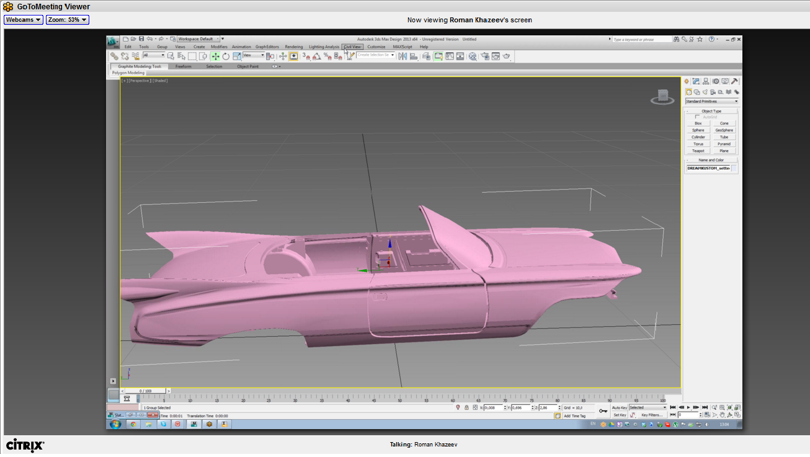The height and width of the screenshot is (457, 810).
Task: Toggle the selection lock padlock icon
Action: (466, 407)
